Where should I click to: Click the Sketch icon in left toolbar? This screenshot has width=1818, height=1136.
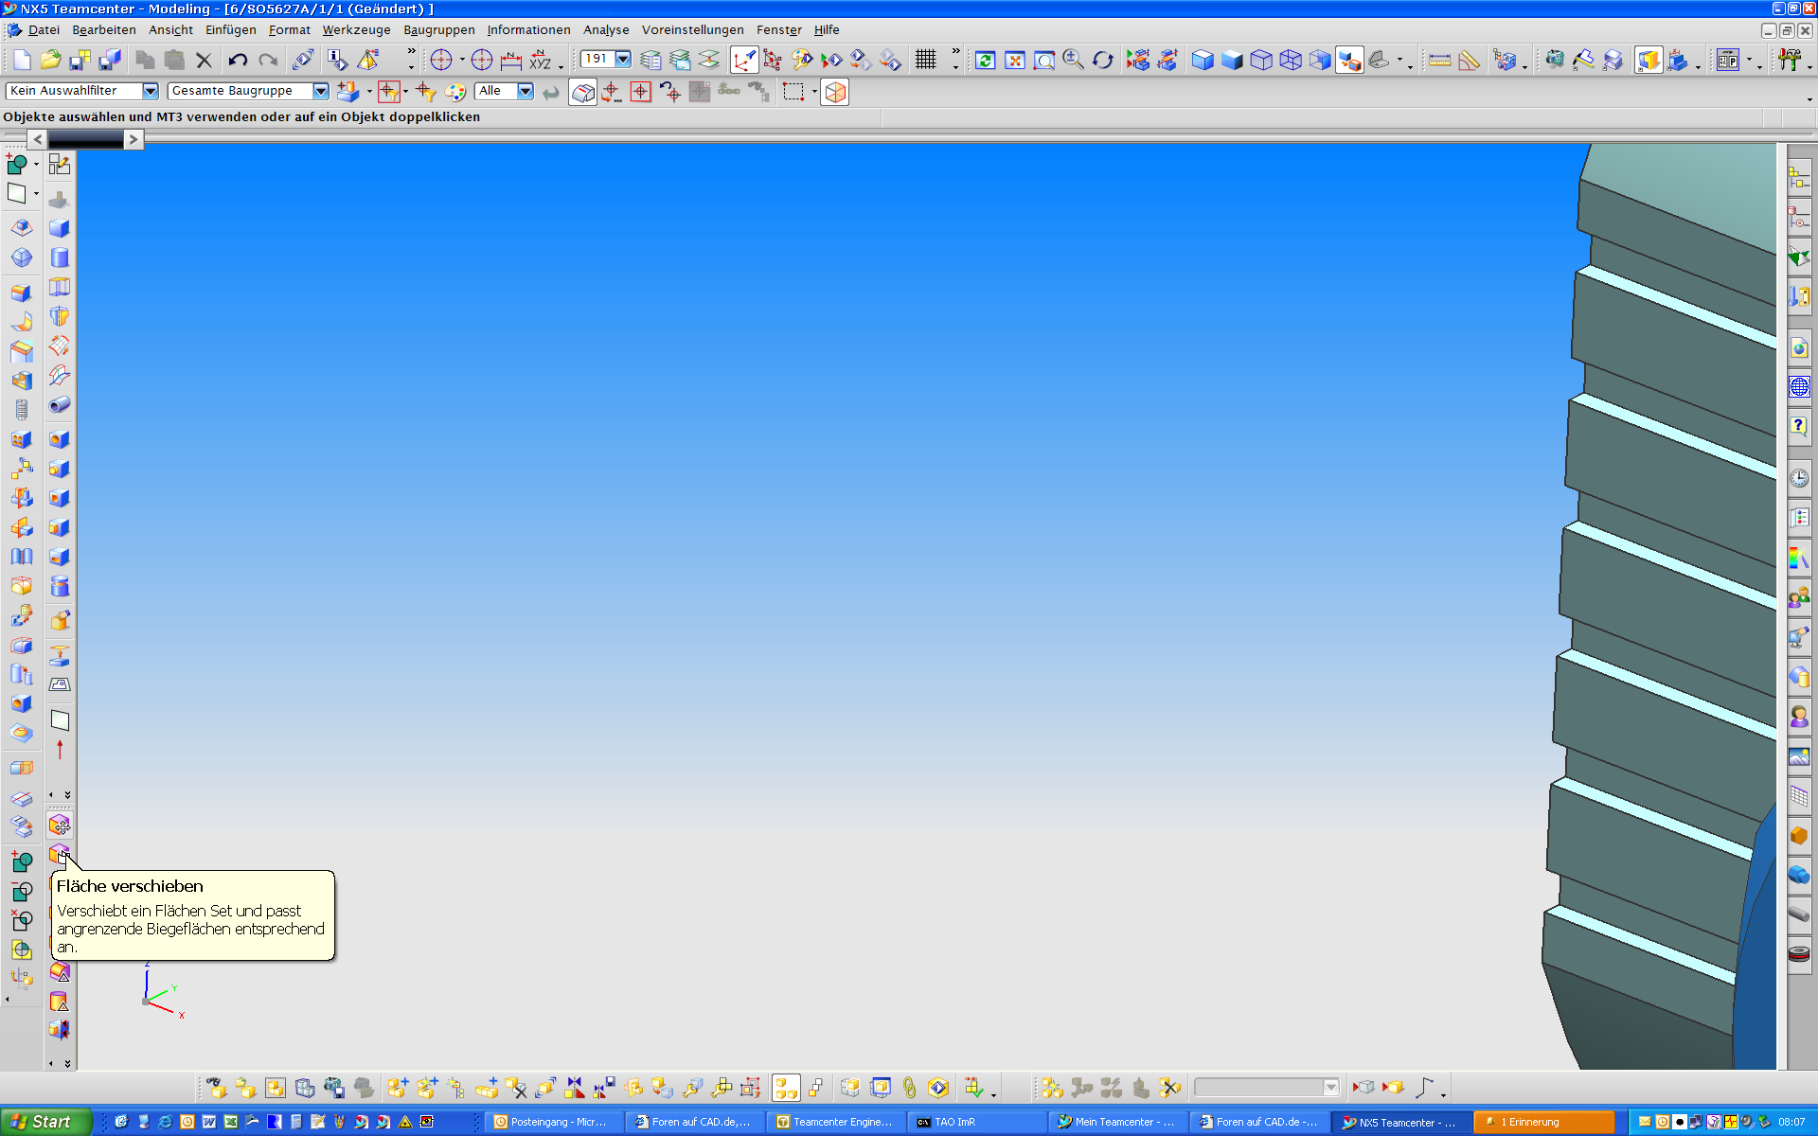point(60,165)
